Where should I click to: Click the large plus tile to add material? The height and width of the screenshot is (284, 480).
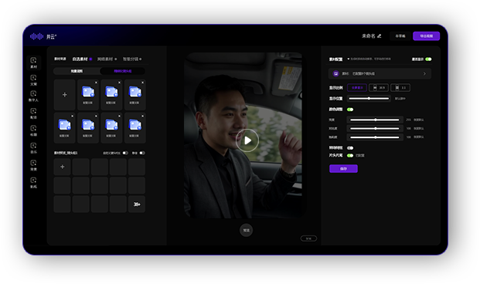pos(65,95)
